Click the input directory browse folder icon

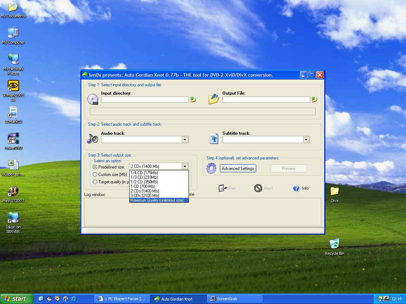193,100
